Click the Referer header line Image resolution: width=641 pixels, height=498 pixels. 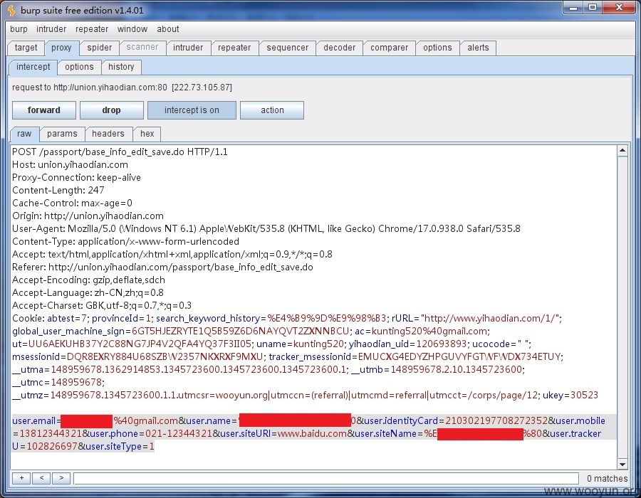pos(162,267)
